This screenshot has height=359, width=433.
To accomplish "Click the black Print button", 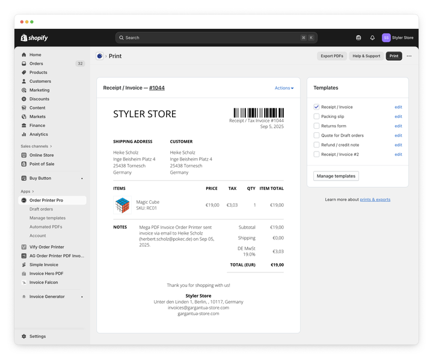I will point(394,56).
